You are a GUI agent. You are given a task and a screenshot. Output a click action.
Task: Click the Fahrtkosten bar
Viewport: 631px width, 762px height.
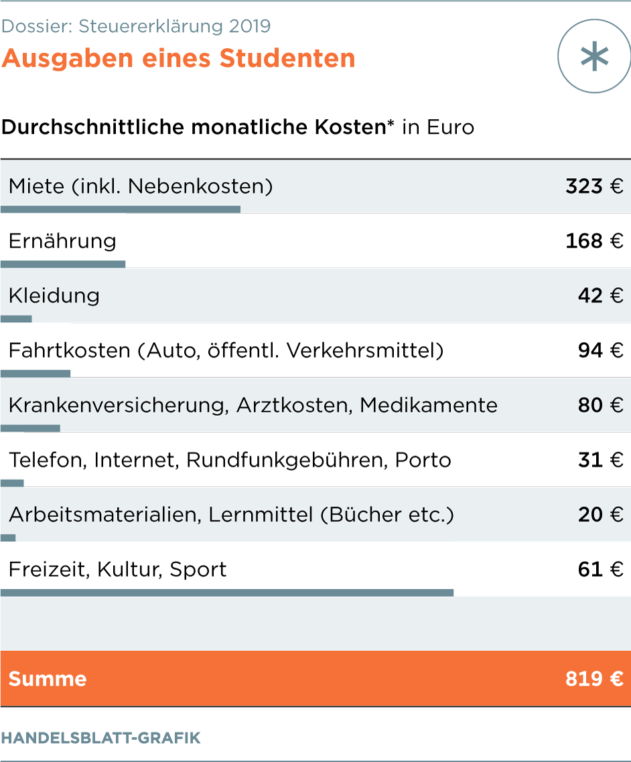pos(36,374)
